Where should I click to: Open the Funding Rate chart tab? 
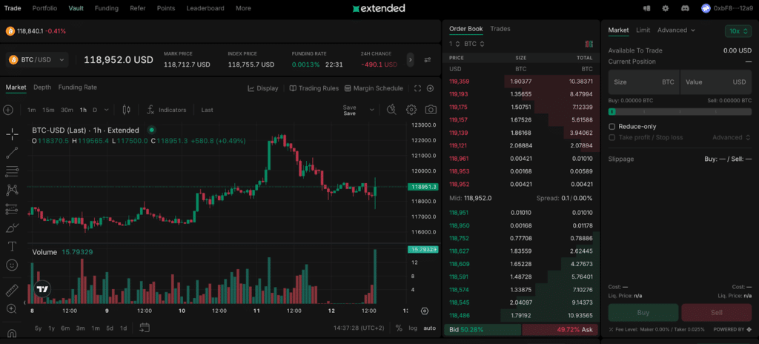[77, 87]
